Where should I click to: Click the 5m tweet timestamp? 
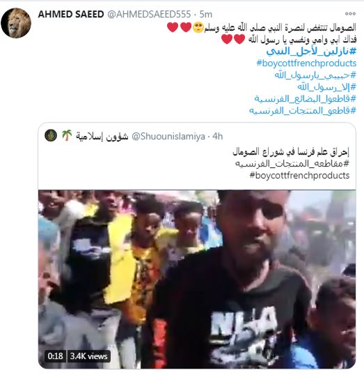coord(205,15)
